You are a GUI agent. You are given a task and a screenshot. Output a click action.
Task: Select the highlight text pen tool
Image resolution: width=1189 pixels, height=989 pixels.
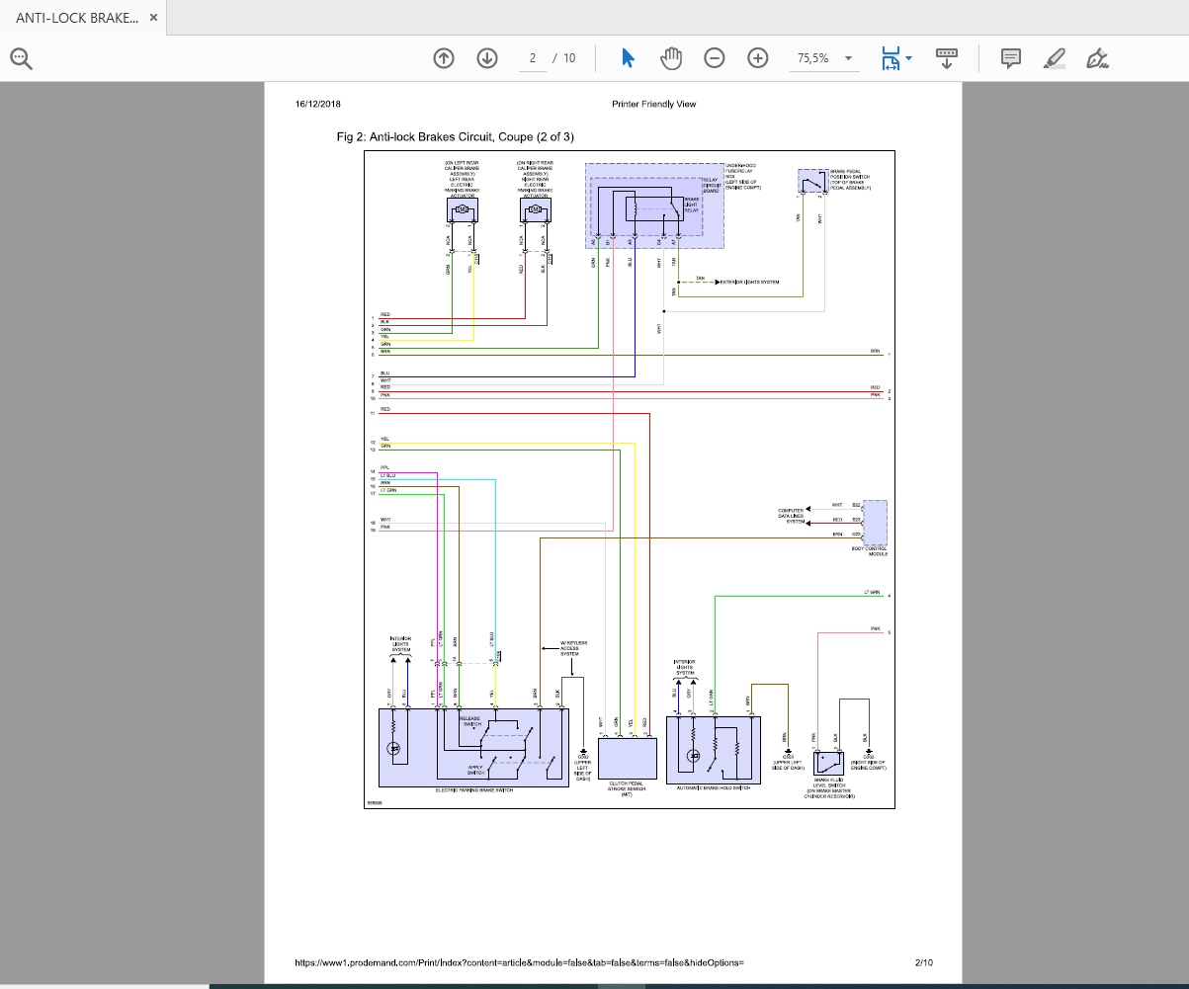click(1054, 58)
